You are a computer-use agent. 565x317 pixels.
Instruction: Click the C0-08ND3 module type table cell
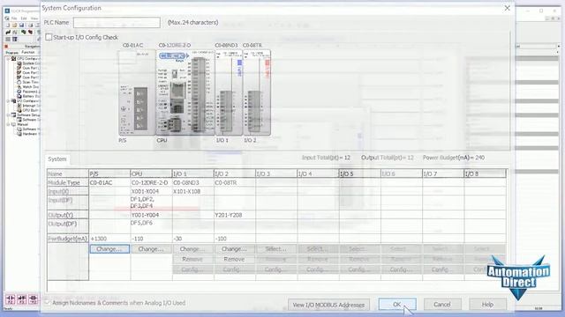coord(193,183)
